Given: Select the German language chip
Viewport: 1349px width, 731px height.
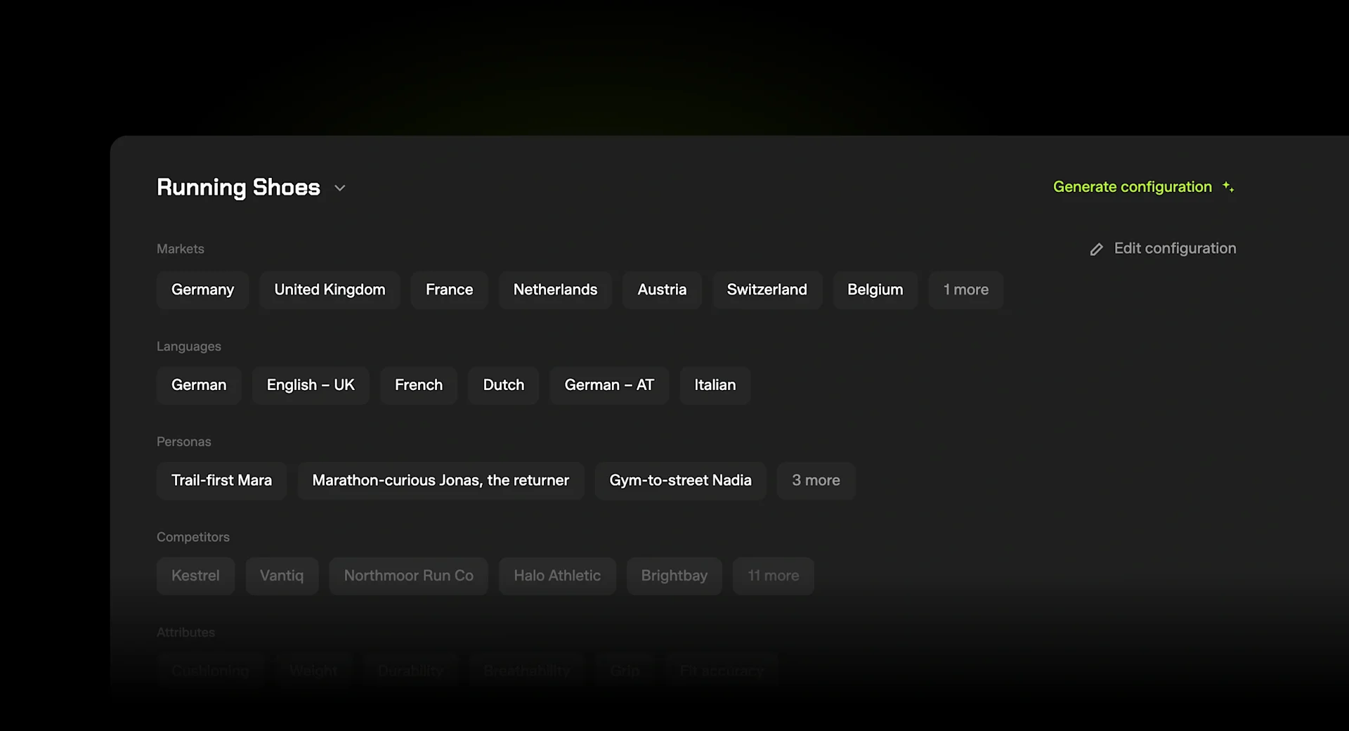Looking at the screenshot, I should [199, 385].
